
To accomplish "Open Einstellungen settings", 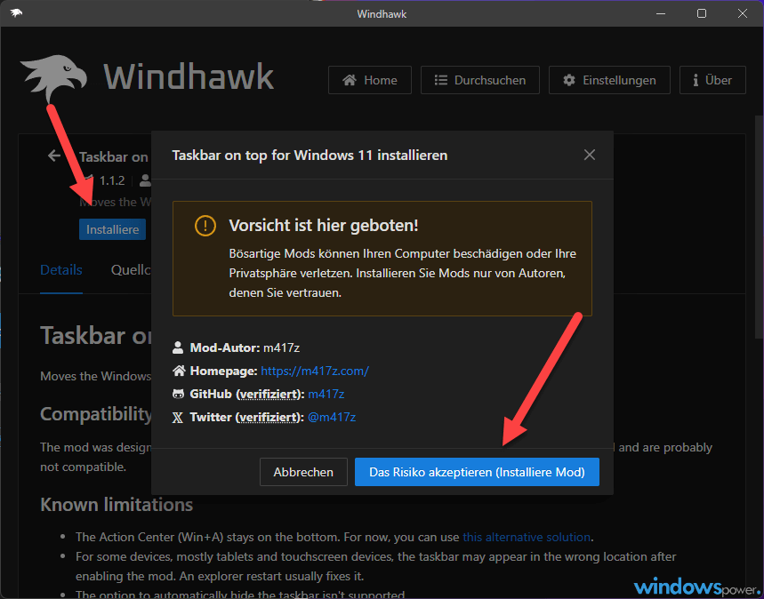I will (609, 80).
